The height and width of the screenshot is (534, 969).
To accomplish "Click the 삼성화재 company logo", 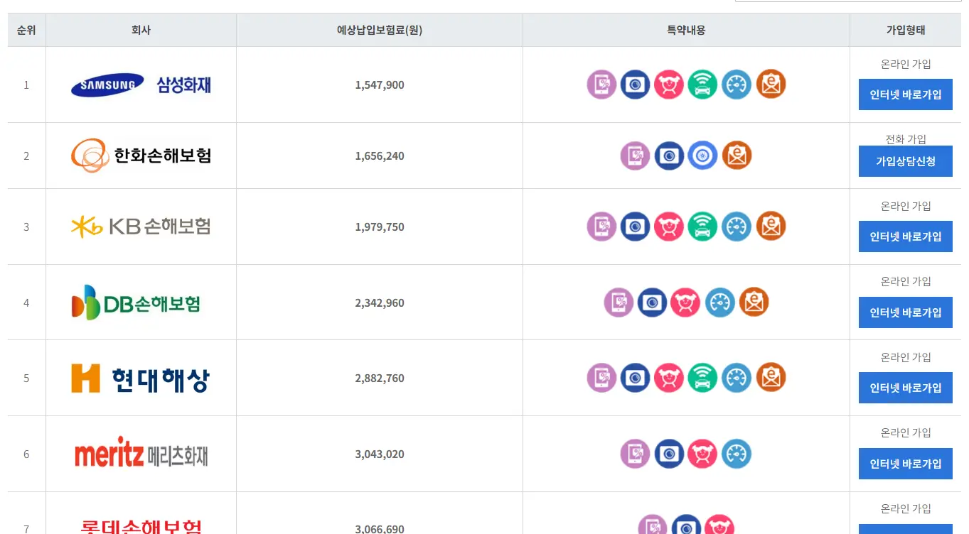I will pyautogui.click(x=141, y=85).
